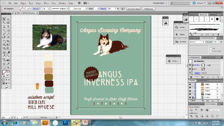Viewport: 224px width, 126px height.
Task: Open the Essentials workspace switcher
Action: 160,3
